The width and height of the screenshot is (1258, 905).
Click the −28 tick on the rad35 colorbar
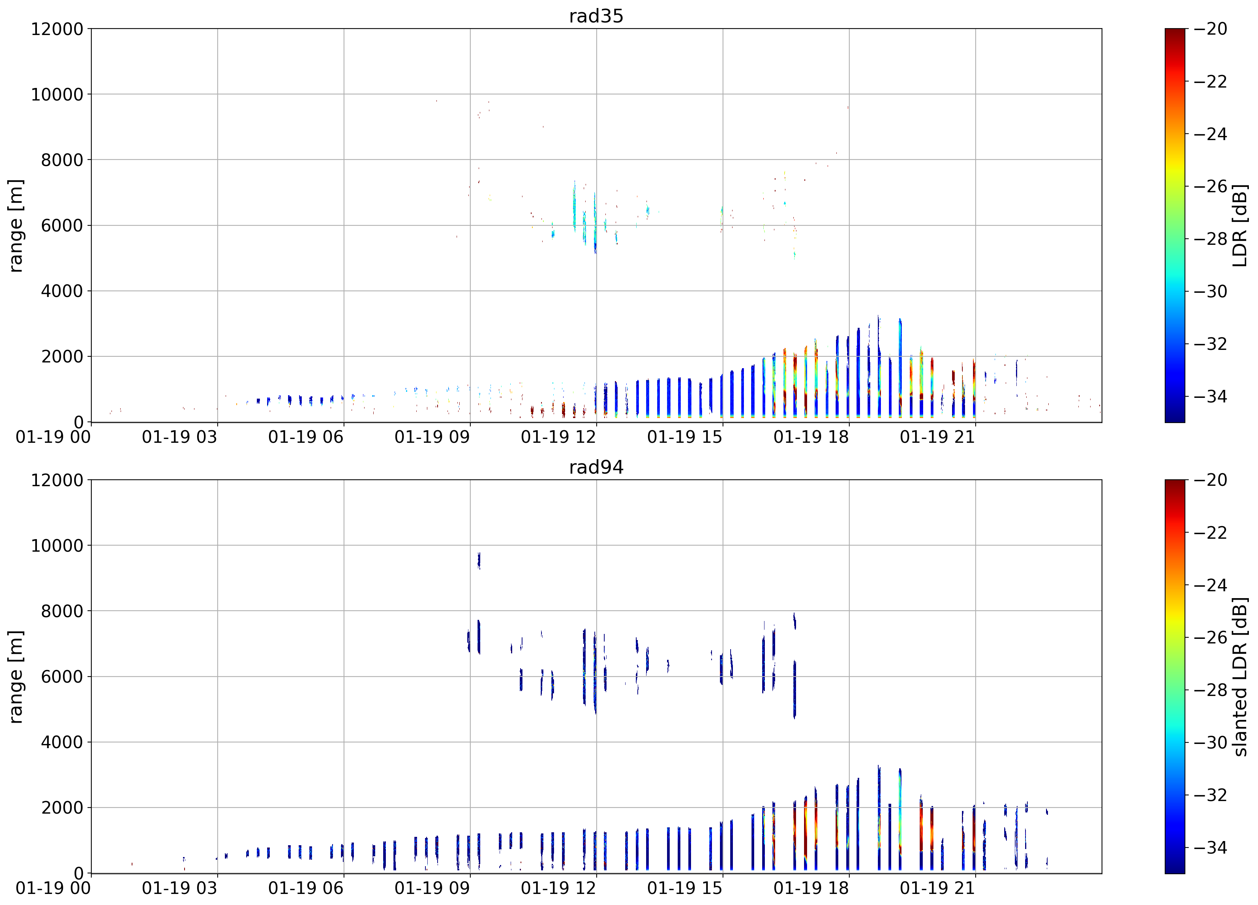click(x=1210, y=239)
